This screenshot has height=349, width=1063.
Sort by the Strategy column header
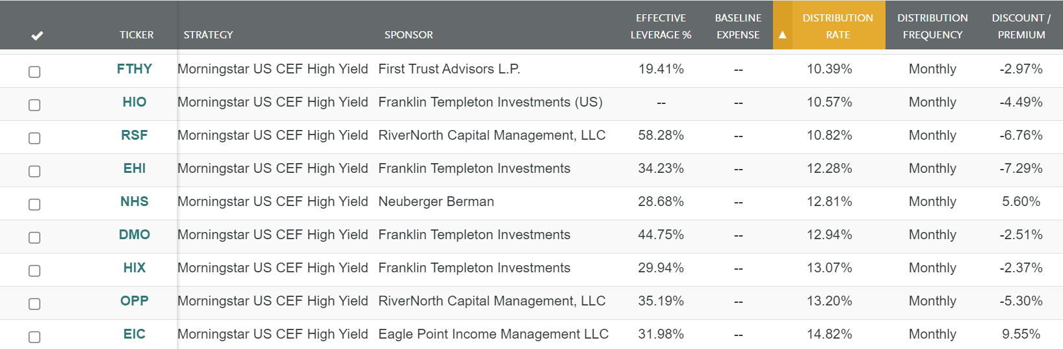[x=208, y=35]
